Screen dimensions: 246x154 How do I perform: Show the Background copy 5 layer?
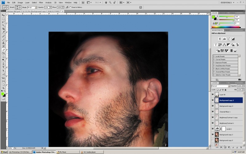pyautogui.click(x=212, y=140)
